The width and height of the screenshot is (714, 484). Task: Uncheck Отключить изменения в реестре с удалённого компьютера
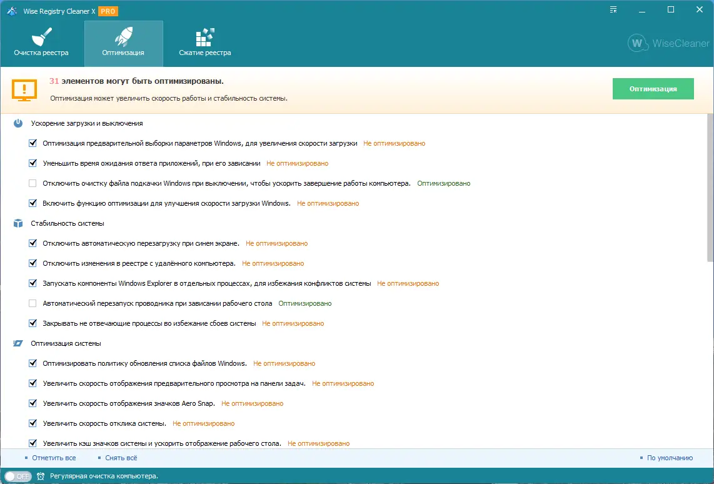tap(33, 264)
